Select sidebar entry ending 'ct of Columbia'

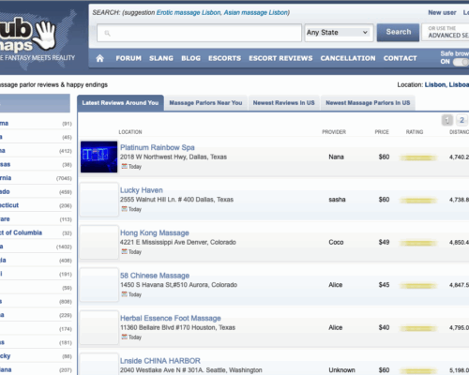click(21, 232)
